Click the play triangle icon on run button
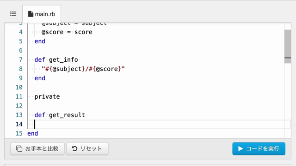Viewport: 296px width, 166px height. [240, 148]
